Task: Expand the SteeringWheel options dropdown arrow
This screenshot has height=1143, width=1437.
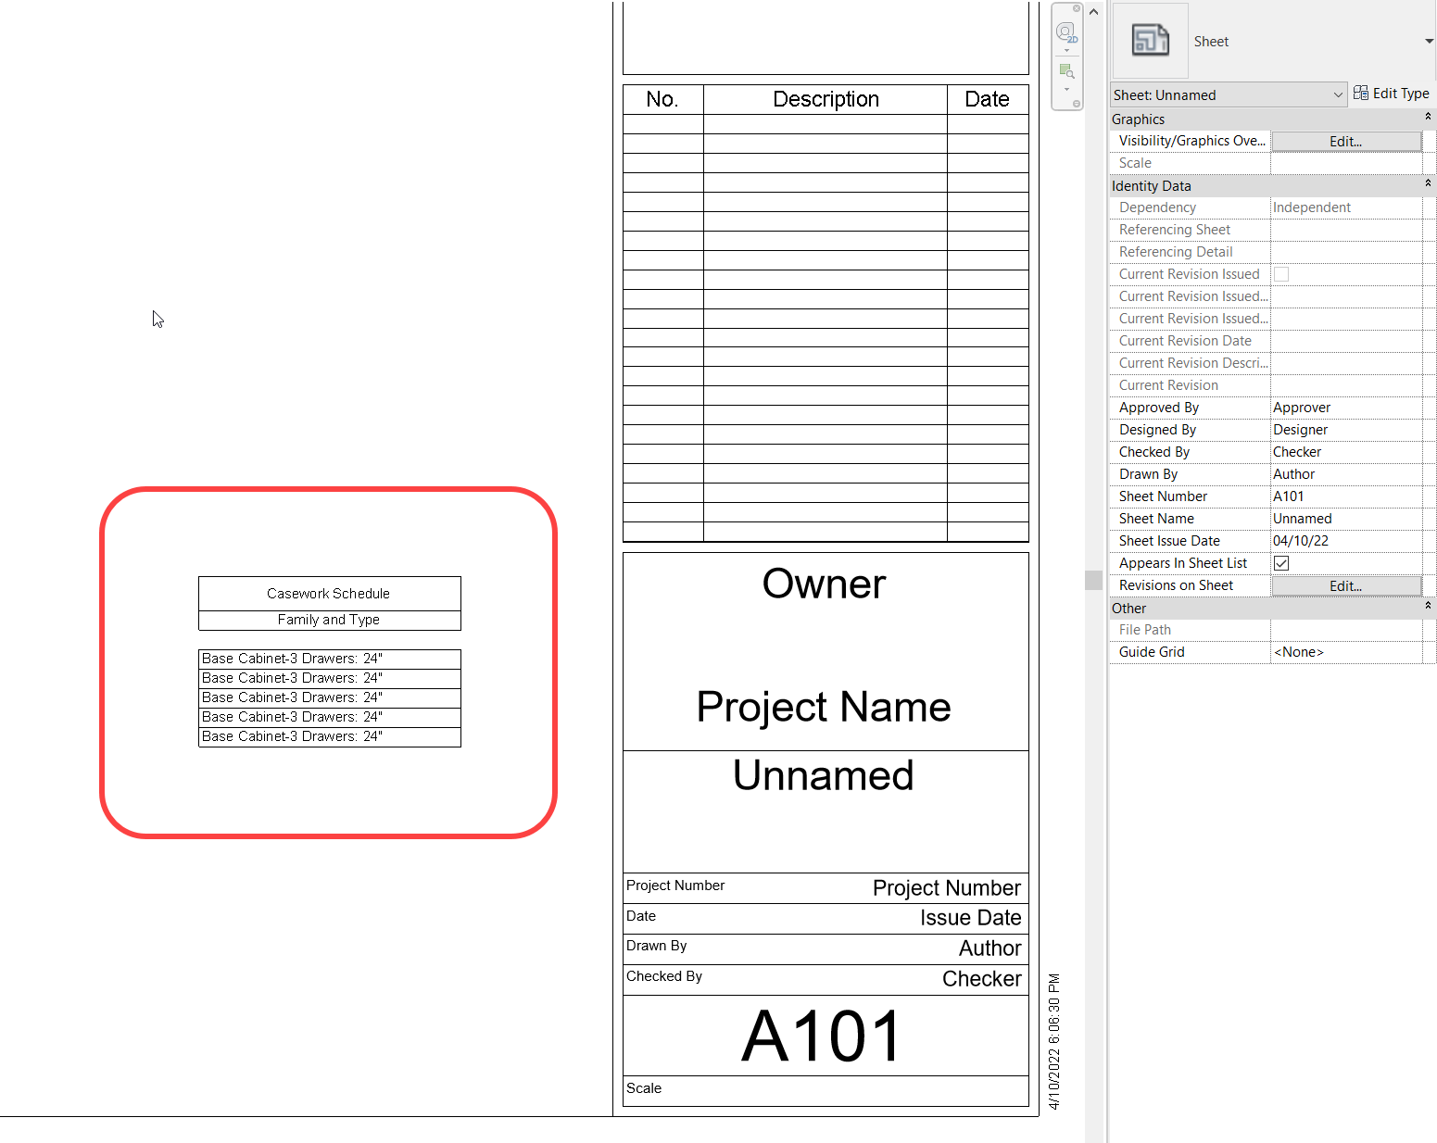Action: 1067,51
